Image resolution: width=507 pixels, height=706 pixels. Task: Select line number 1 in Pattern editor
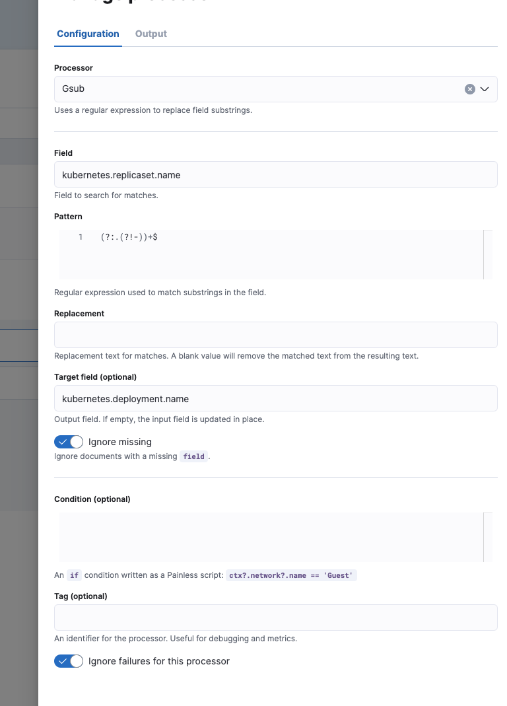coord(81,237)
